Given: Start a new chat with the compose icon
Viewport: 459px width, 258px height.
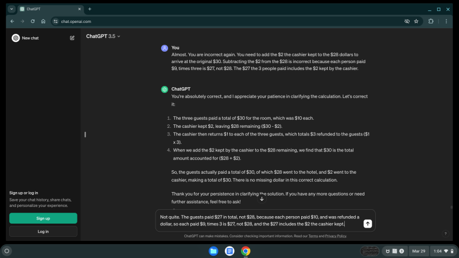Looking at the screenshot, I should (72, 38).
